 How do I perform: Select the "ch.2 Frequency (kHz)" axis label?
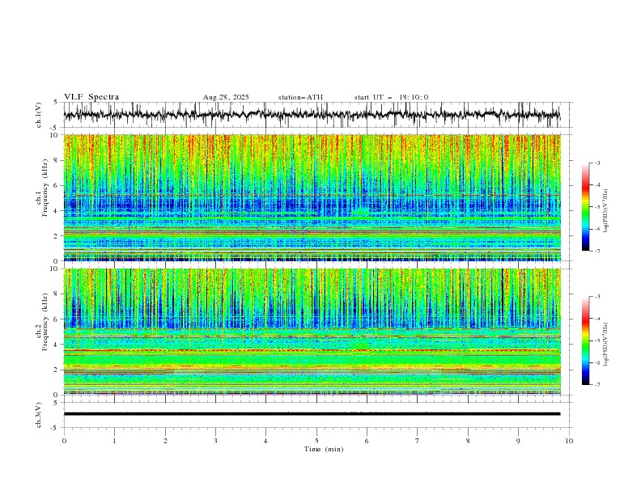[x=42, y=322]
